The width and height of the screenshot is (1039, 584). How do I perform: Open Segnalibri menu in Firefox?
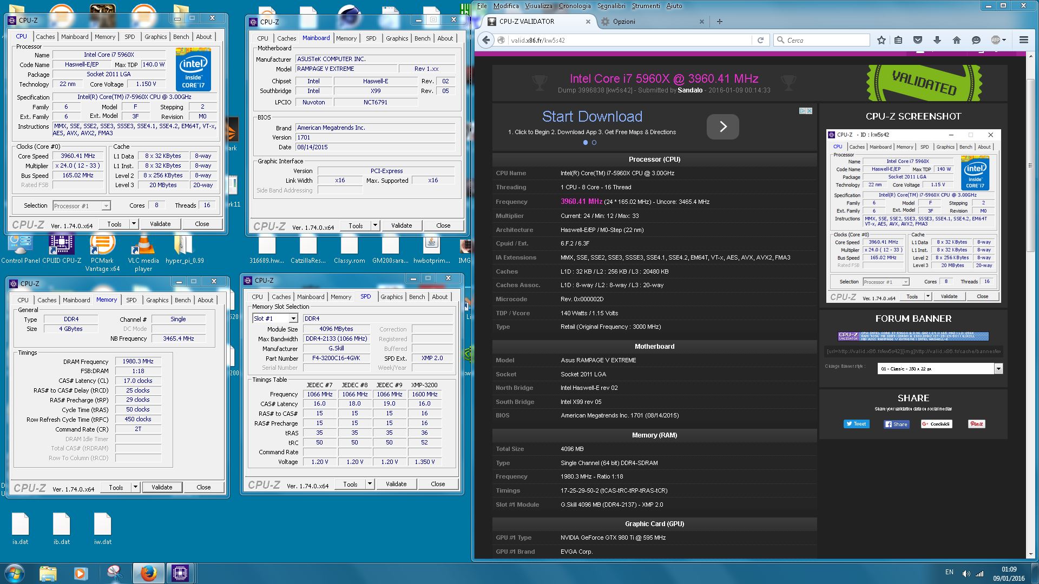pyautogui.click(x=611, y=6)
